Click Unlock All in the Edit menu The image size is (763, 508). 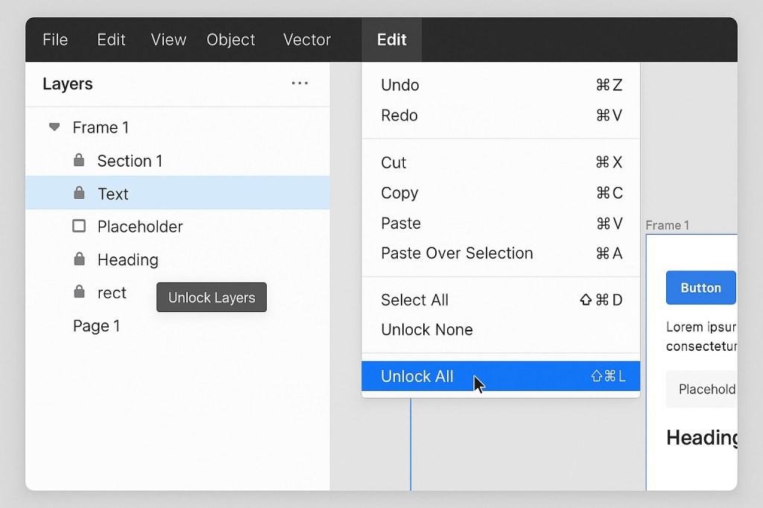417,376
